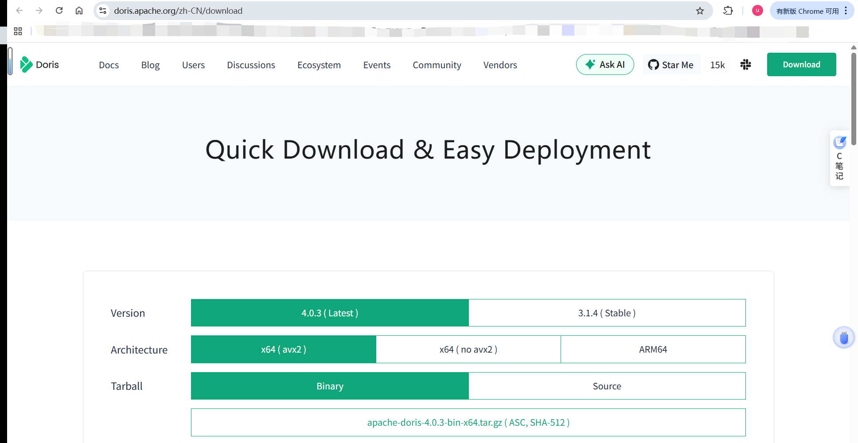Click the page vertical scrollbar
Screen dimensions: 858x443
[854, 99]
